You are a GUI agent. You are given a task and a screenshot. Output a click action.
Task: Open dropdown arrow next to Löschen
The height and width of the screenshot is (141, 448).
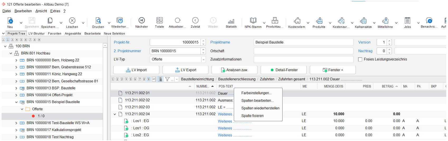tap(83, 23)
